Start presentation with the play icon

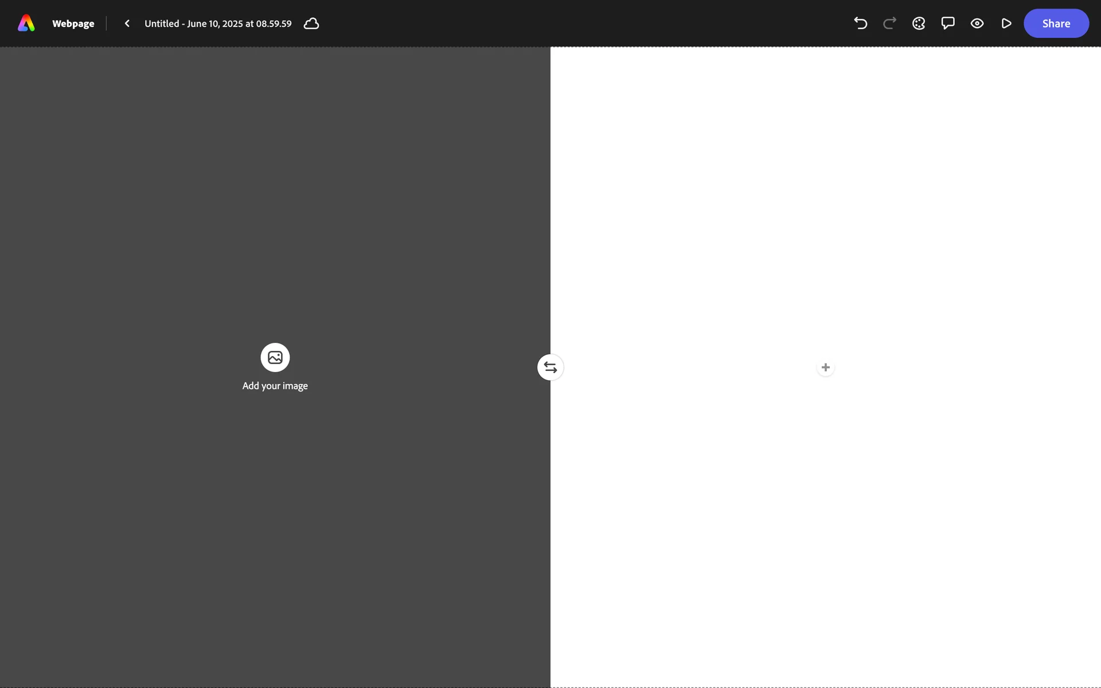click(1006, 24)
